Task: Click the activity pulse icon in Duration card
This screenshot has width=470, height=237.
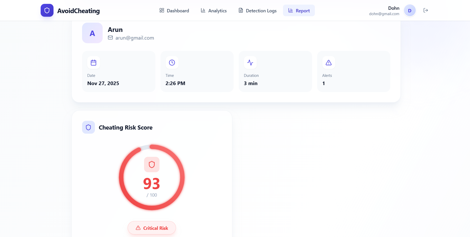Action: pos(250,62)
